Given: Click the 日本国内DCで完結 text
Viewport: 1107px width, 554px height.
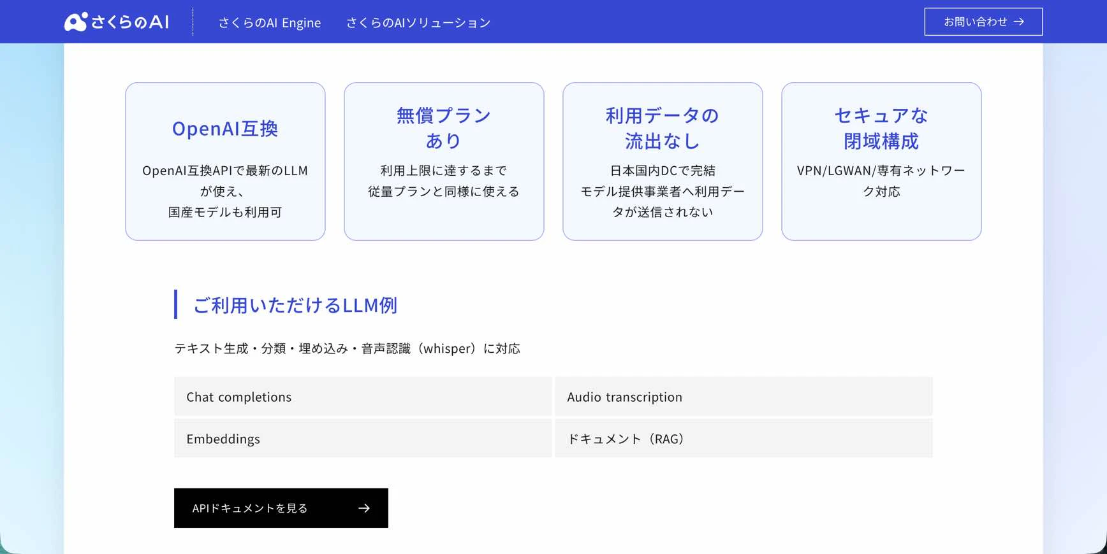Looking at the screenshot, I should point(663,171).
